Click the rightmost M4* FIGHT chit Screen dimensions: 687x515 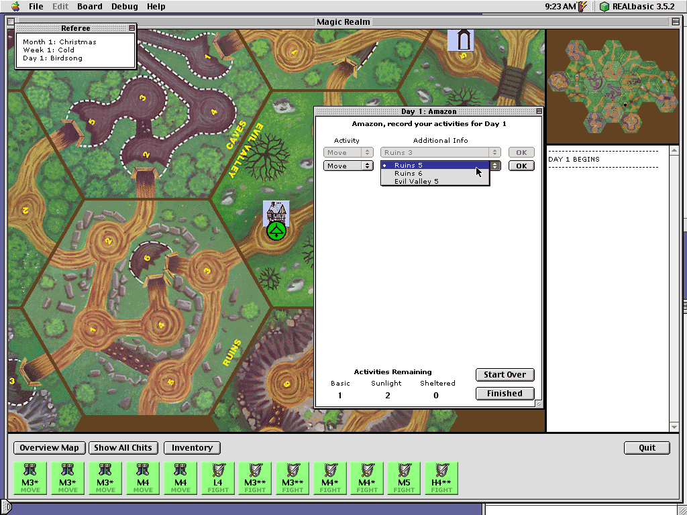click(367, 478)
